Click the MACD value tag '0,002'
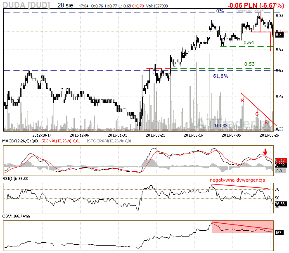This screenshot has height=253, width=289. [280, 165]
